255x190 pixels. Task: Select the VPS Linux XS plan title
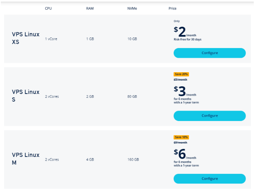pos(25,38)
